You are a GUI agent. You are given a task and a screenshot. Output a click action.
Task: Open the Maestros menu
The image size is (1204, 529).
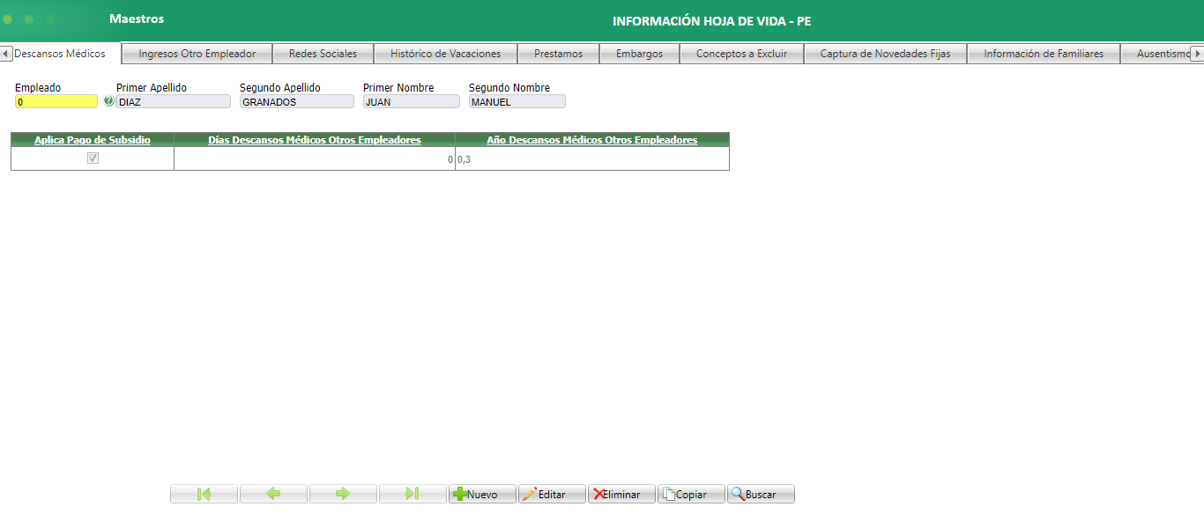point(136,18)
